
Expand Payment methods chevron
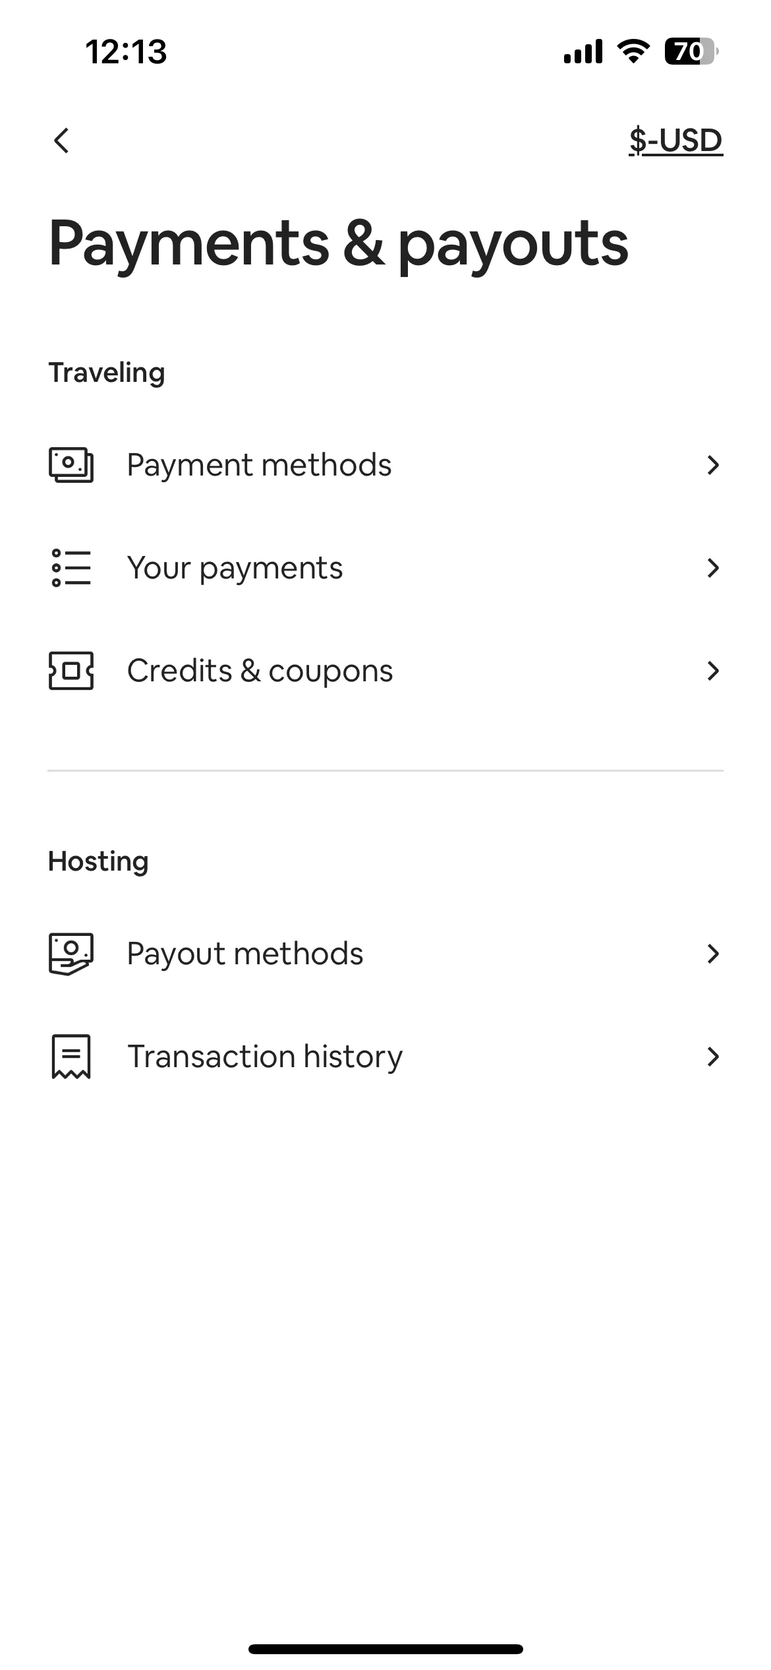pyautogui.click(x=713, y=465)
